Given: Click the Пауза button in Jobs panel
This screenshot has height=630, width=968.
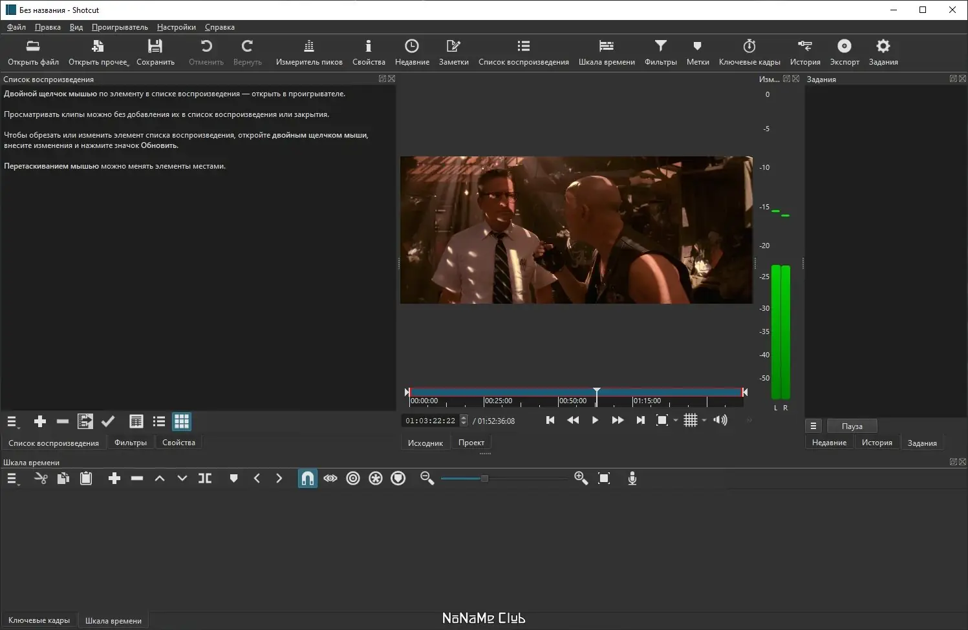Looking at the screenshot, I should coord(852,426).
